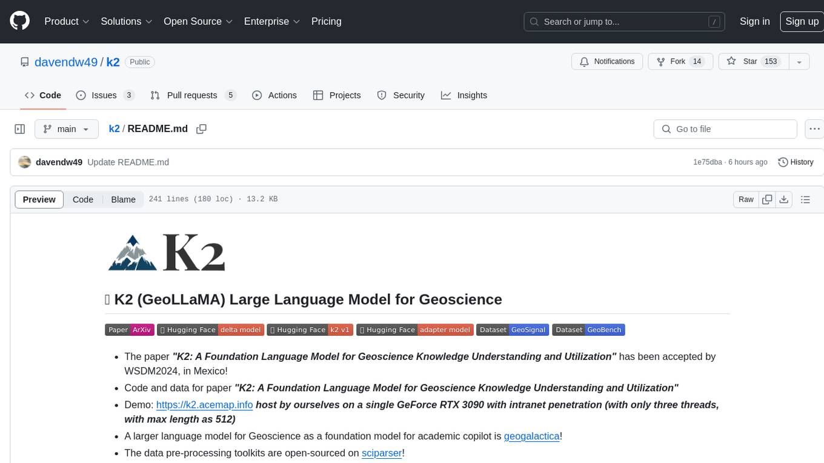Image resolution: width=824 pixels, height=463 pixels.
Task: Open the sciparser link
Action: (382, 453)
